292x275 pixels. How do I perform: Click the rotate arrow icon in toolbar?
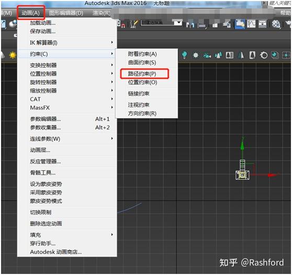coord(264,55)
